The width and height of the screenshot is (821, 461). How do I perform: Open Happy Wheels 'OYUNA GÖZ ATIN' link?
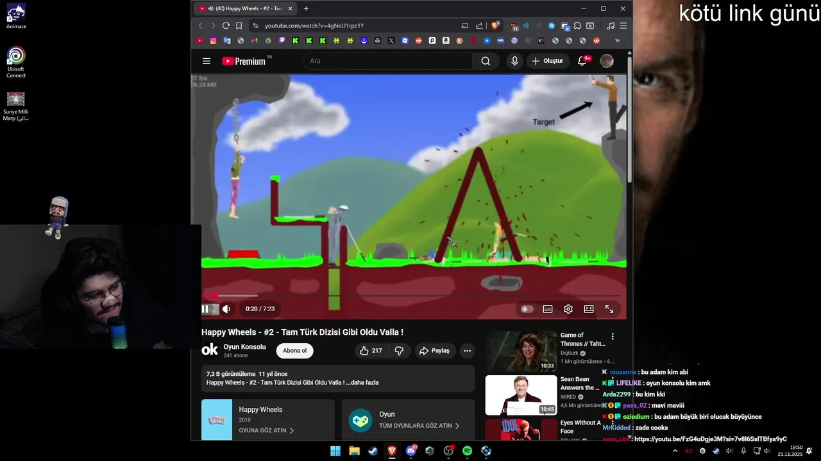point(266,431)
